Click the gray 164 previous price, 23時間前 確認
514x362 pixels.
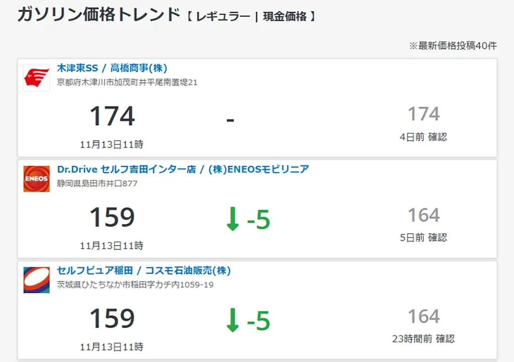click(x=423, y=317)
